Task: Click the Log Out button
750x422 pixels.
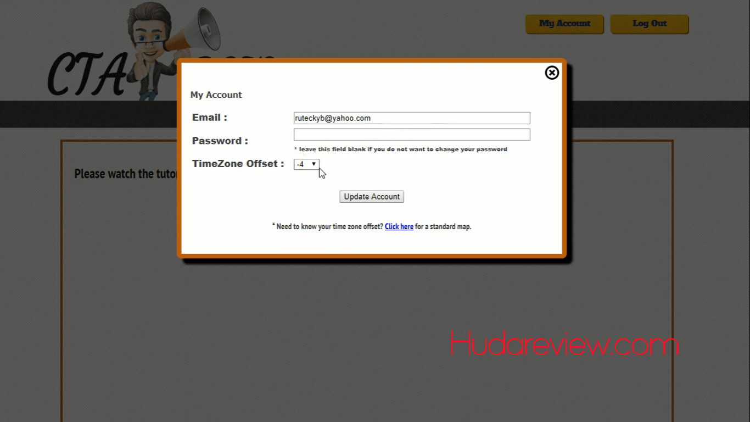Action: point(650,24)
